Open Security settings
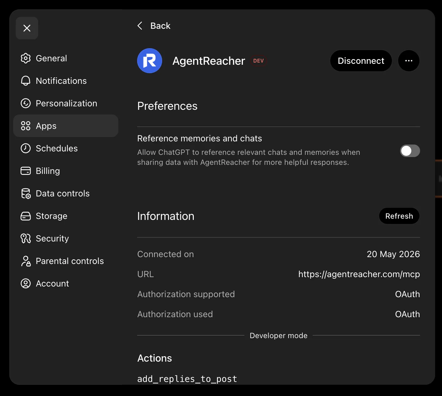442x396 pixels. click(x=66, y=238)
